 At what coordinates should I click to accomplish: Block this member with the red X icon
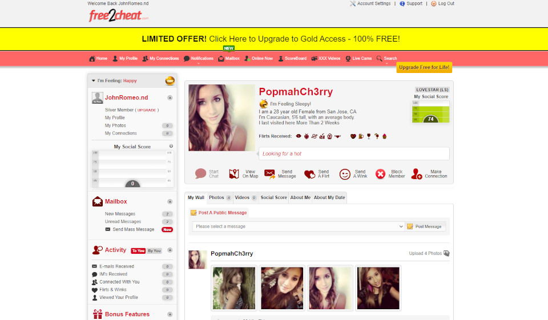[x=381, y=174]
